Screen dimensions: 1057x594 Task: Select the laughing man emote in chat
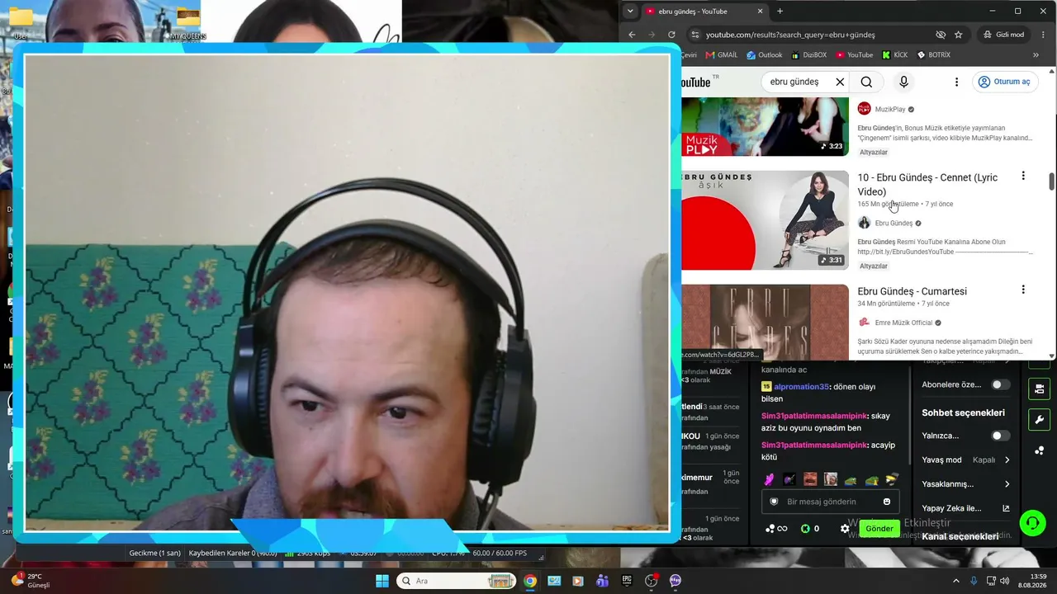pos(809,479)
